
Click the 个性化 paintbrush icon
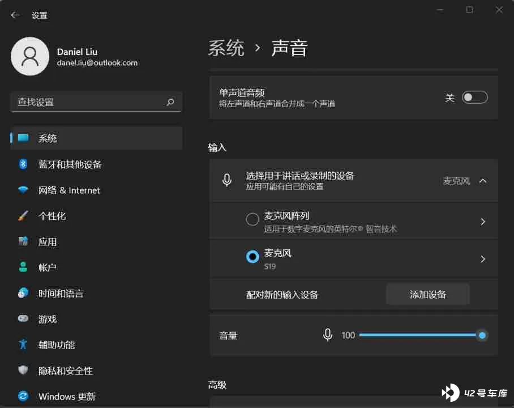pos(23,216)
